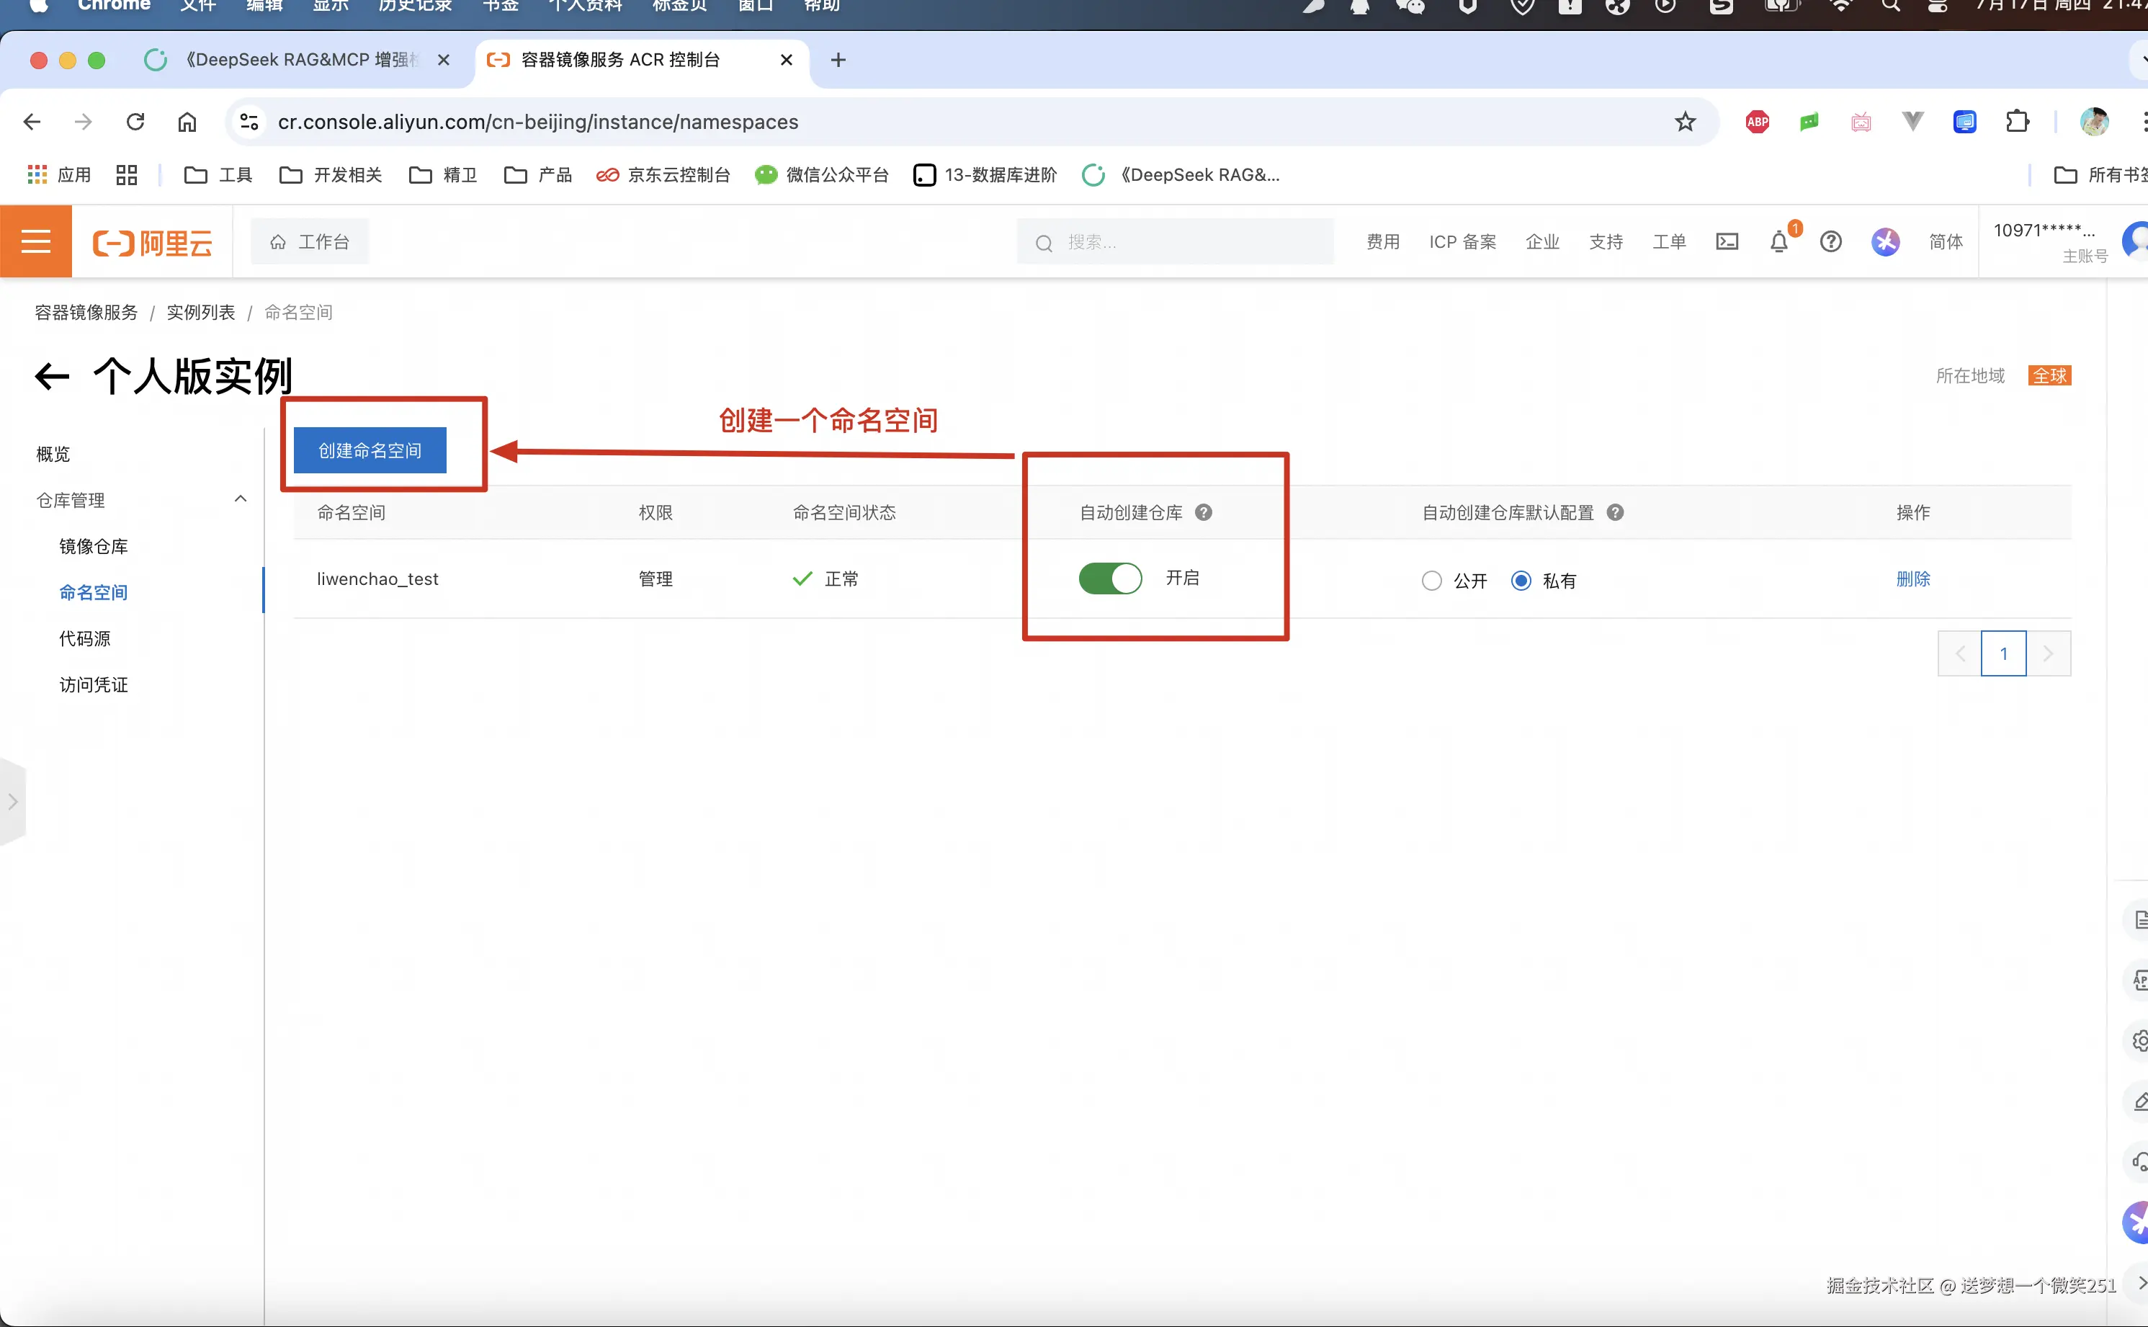Collapse the 仓库管理 sidebar section
This screenshot has width=2148, height=1327.
241,499
